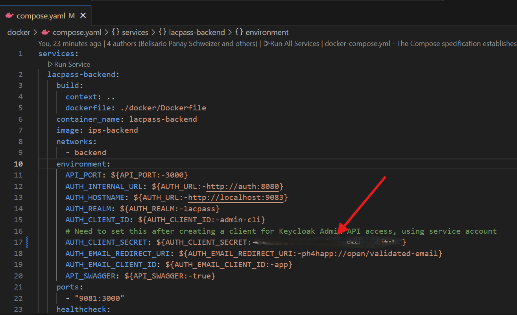The height and width of the screenshot is (315, 517).
Task: Click the breadcrumb whale icon beside compose.yaml
Action: click(x=46, y=32)
